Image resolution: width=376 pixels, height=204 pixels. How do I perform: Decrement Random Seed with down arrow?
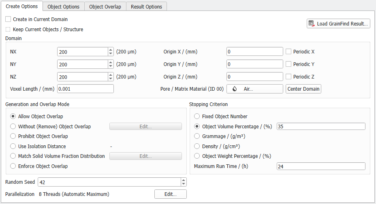(184, 184)
